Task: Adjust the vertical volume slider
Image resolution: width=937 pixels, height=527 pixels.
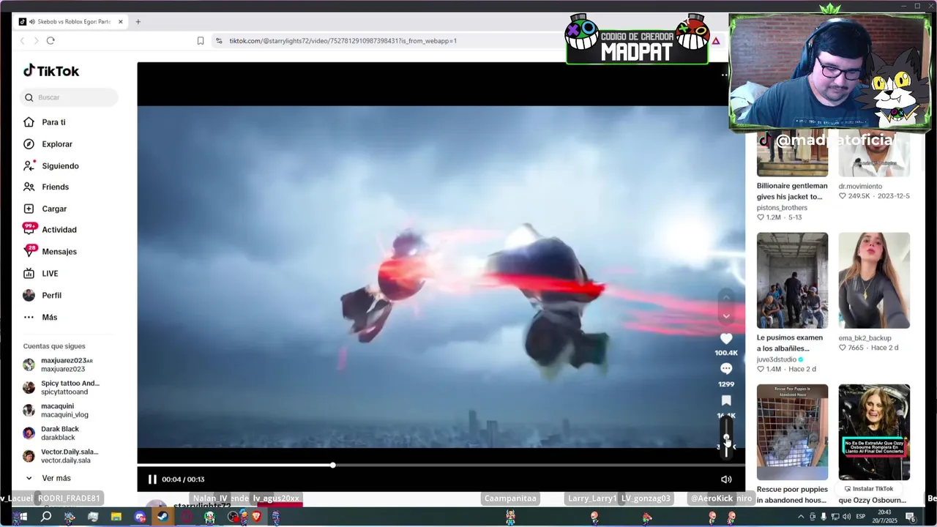Action: coord(726,437)
